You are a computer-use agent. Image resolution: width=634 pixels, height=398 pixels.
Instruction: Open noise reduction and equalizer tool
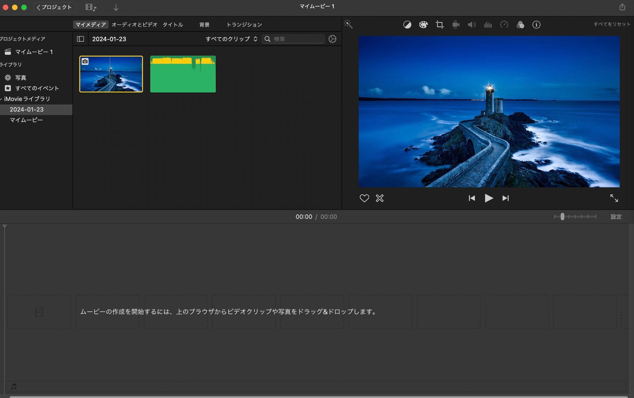point(488,25)
